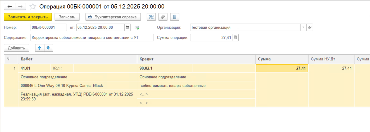This screenshot has width=370, height=132.
Task: Select credit Основное подразделение cell
Action: pos(196,77)
